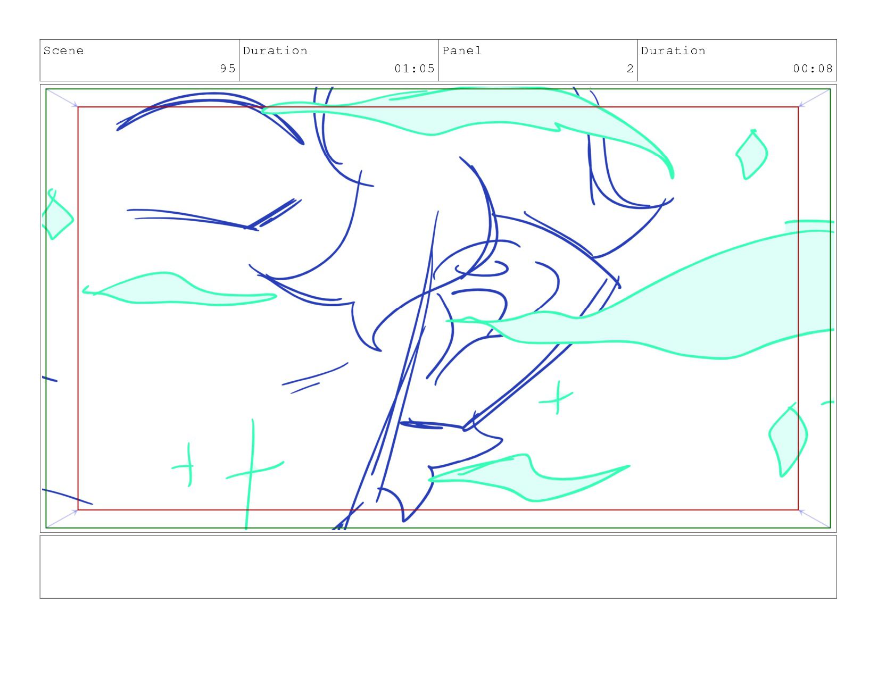Click the Duration label beside the Panel cell

[673, 51]
